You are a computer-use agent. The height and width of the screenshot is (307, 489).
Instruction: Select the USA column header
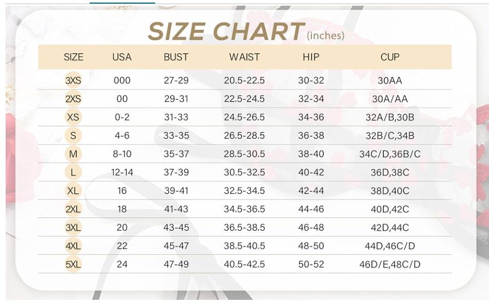[122, 57]
